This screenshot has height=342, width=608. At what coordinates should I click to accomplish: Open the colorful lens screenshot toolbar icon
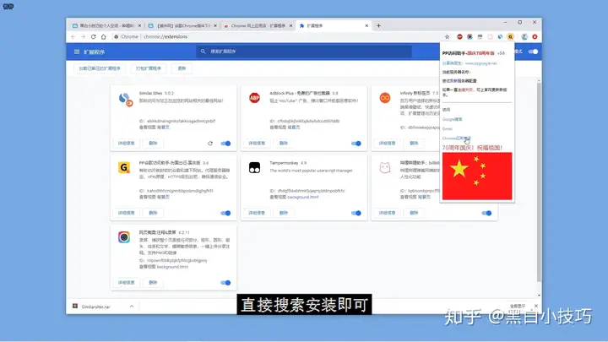click(470, 37)
